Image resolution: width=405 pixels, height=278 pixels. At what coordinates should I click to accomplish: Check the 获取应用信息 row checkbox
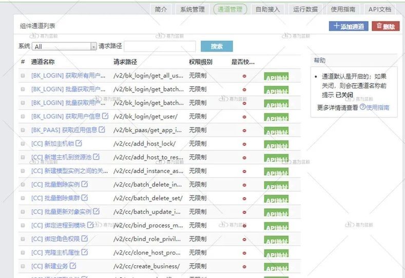23,130
